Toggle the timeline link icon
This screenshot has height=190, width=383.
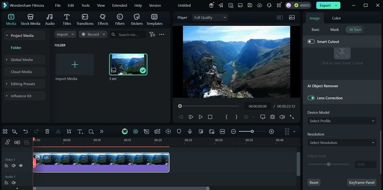point(7,142)
